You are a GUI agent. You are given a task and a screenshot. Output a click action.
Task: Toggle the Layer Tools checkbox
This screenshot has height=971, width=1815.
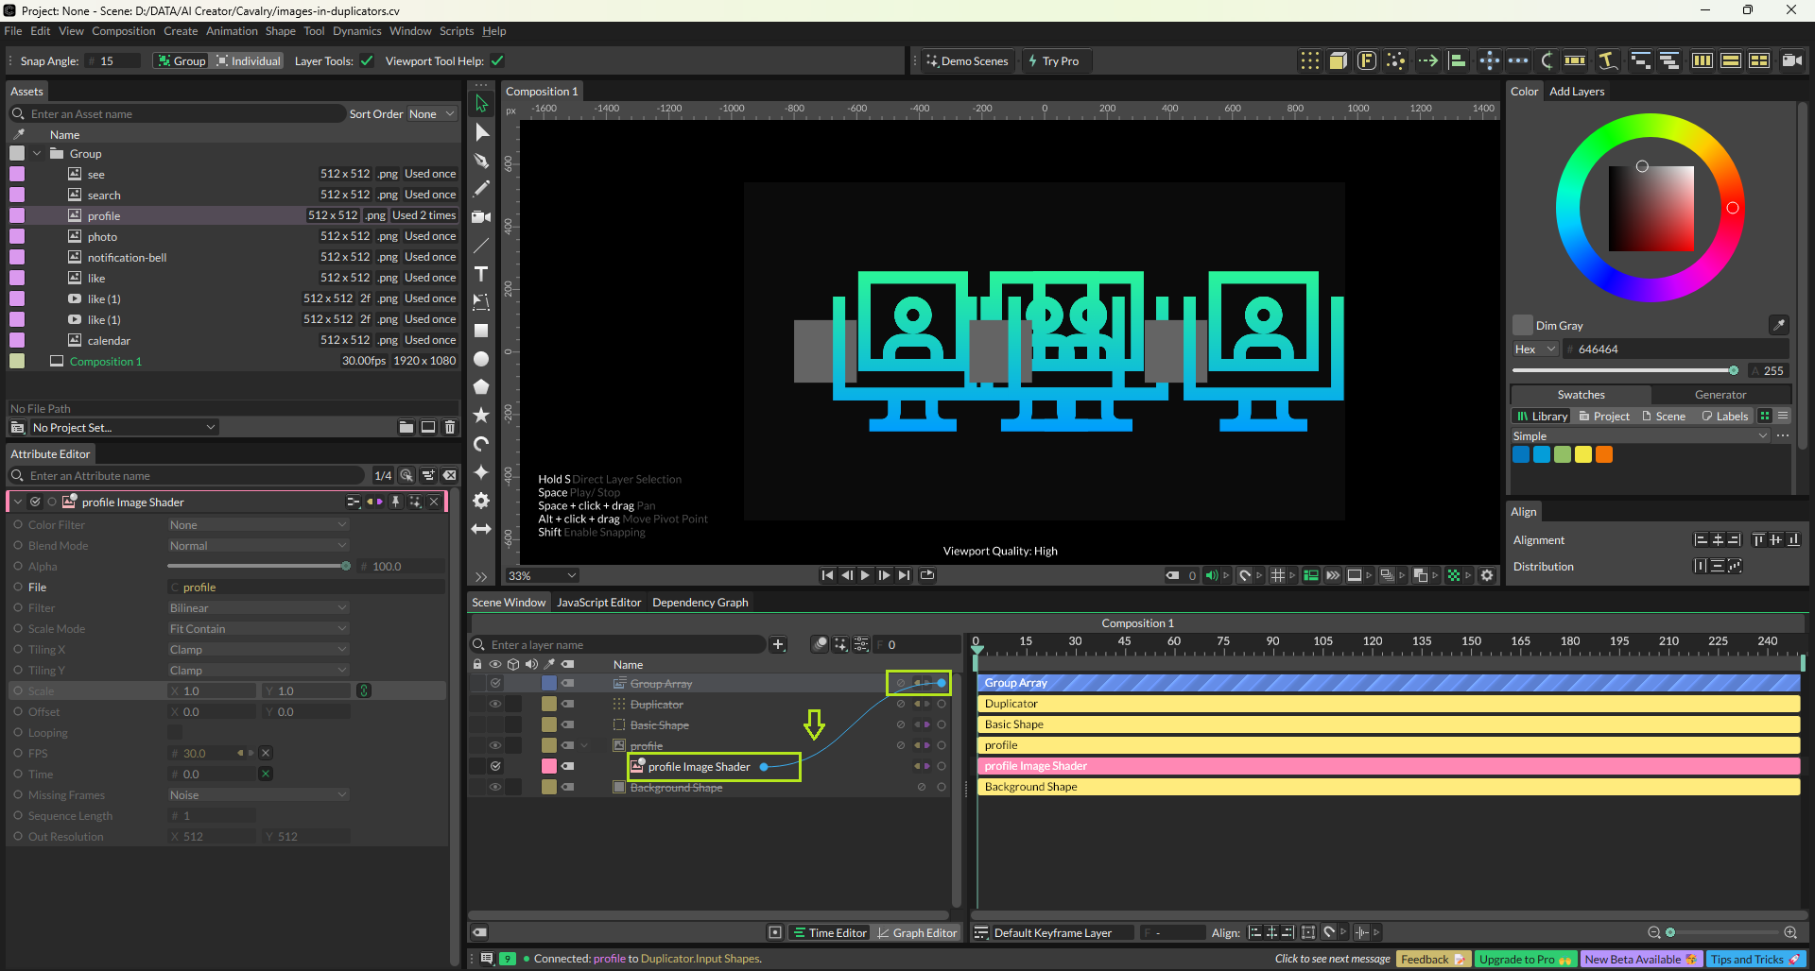pos(367,61)
